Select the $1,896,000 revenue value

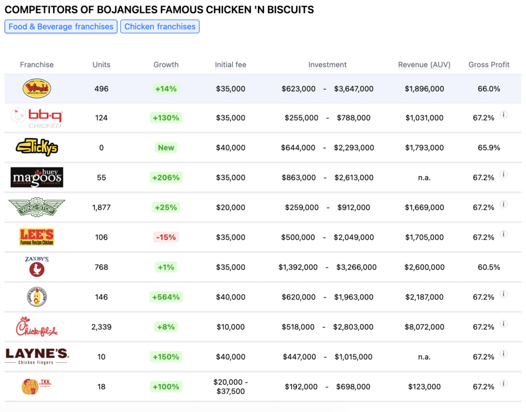[424, 88]
